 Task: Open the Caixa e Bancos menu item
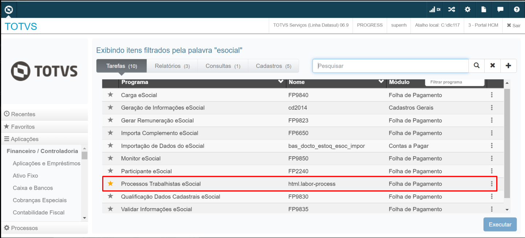33,188
